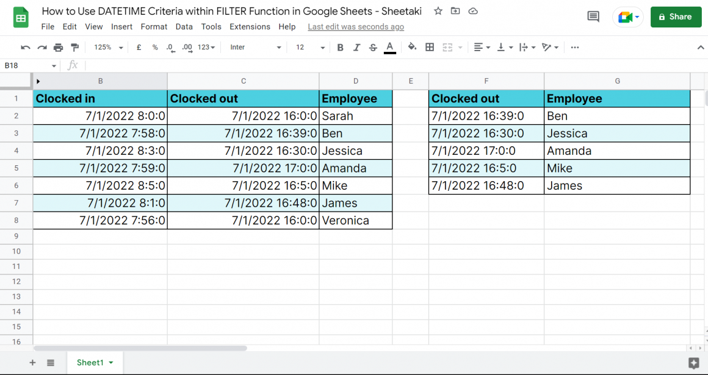Screen dimensions: 708x375
Task: Switch to the Sheet1 tab
Action: coord(91,362)
